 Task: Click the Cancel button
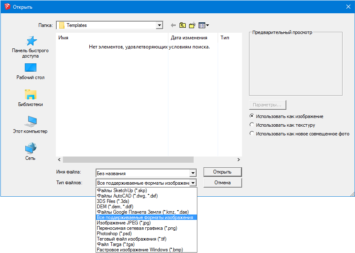222,183
